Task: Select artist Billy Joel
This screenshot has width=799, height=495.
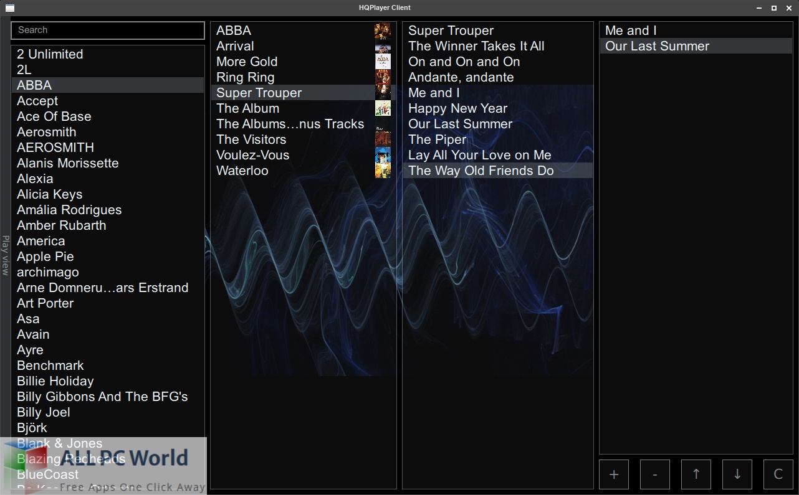Action: pyautogui.click(x=108, y=412)
